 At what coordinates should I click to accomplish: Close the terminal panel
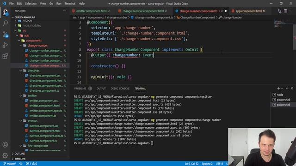(x=292, y=88)
